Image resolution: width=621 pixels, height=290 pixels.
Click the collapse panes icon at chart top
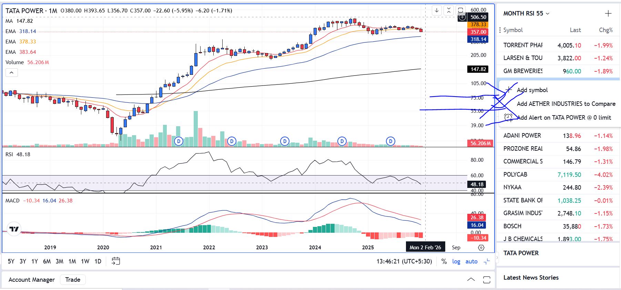tap(448, 10)
